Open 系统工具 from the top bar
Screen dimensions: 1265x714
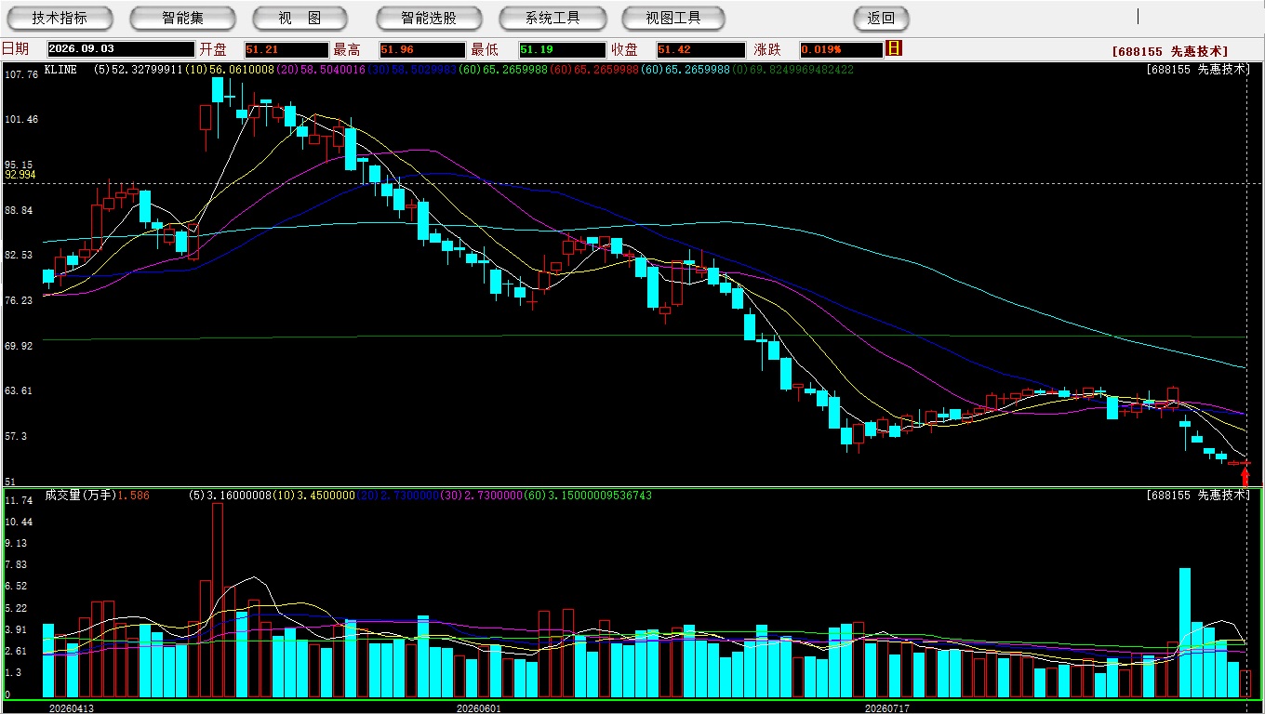pos(553,18)
